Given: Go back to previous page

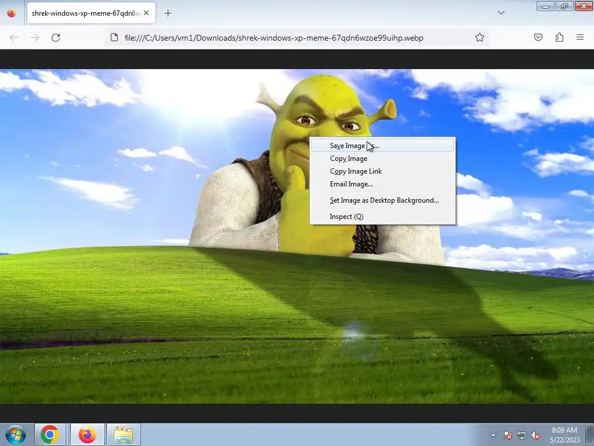Looking at the screenshot, I should [x=14, y=38].
